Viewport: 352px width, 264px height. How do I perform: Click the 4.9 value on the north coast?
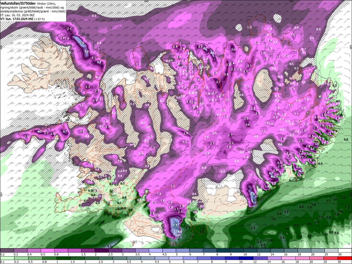coord(212,53)
